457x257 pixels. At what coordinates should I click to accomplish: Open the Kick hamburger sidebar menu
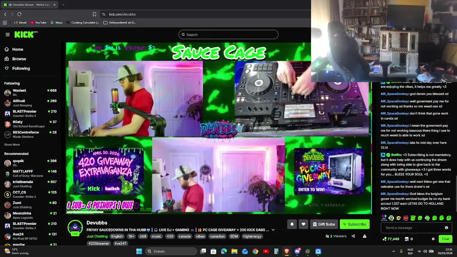coord(7,35)
